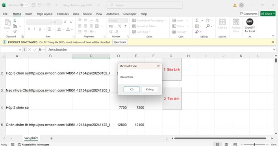This screenshot has width=278, height=146.
Task: Toggle Underline formatting
Action: [40, 29]
